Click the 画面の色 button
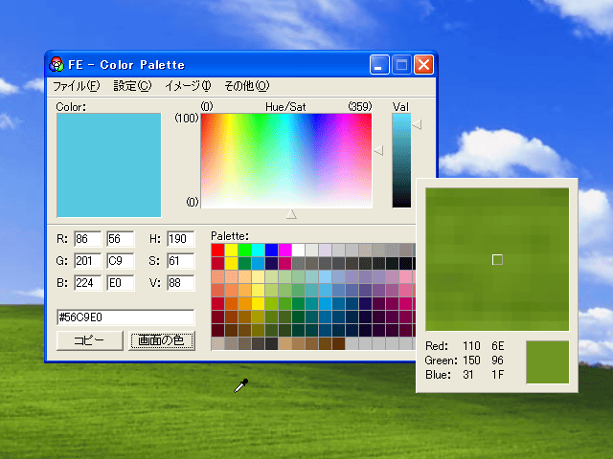Image resolution: width=613 pixels, height=459 pixels. (x=162, y=340)
